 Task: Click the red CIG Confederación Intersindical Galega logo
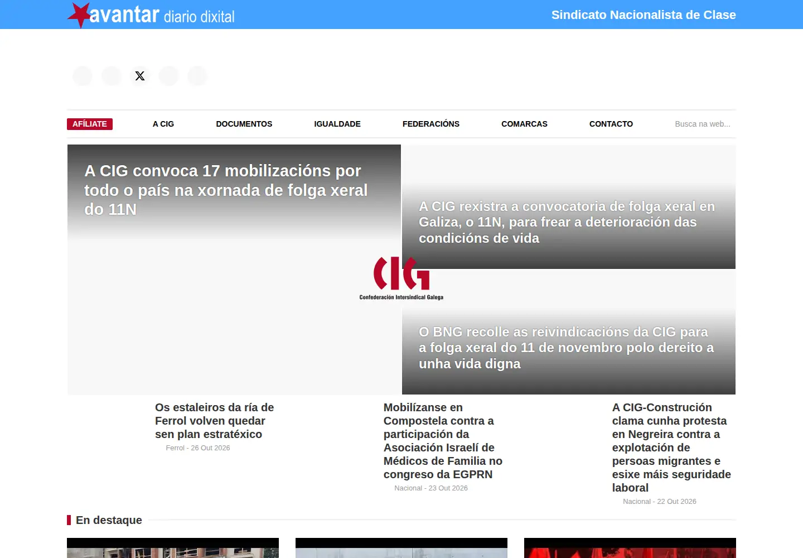pos(401,278)
